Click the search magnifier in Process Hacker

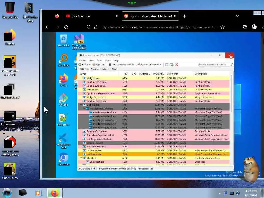(x=232, y=65)
